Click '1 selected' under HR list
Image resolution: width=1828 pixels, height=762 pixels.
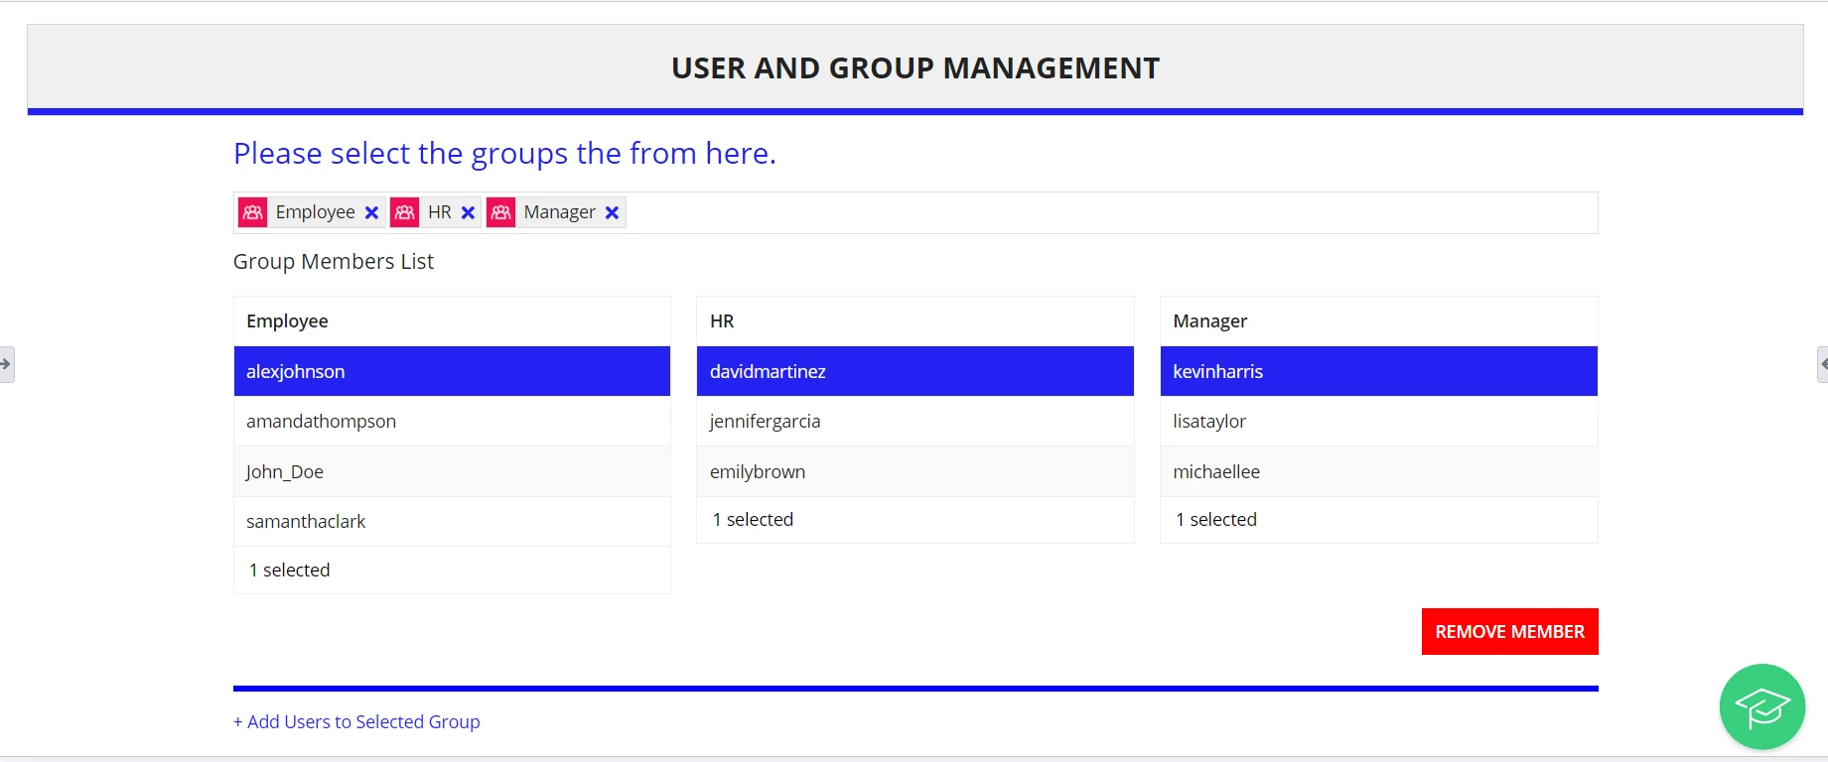click(x=753, y=519)
